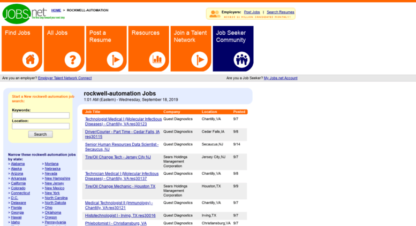Open the Job Seeker Community people icon
The height and width of the screenshot is (226, 416).
pos(241,59)
